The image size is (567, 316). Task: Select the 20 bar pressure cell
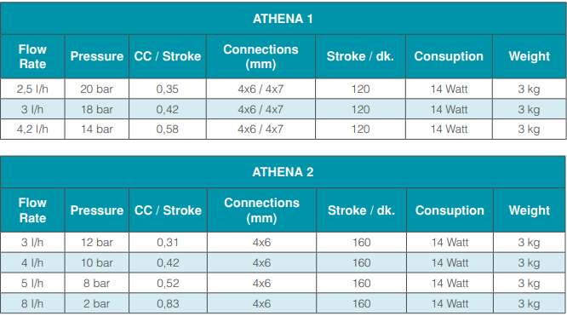click(96, 89)
